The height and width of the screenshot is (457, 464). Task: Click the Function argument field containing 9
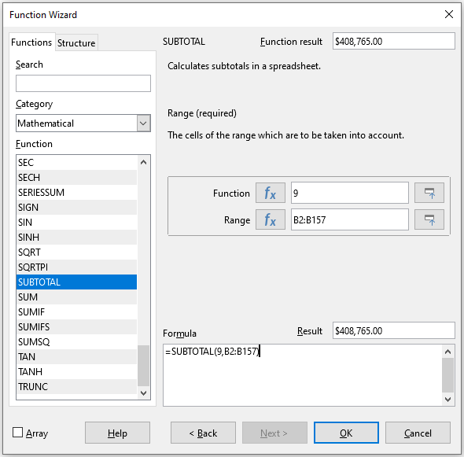tap(350, 193)
